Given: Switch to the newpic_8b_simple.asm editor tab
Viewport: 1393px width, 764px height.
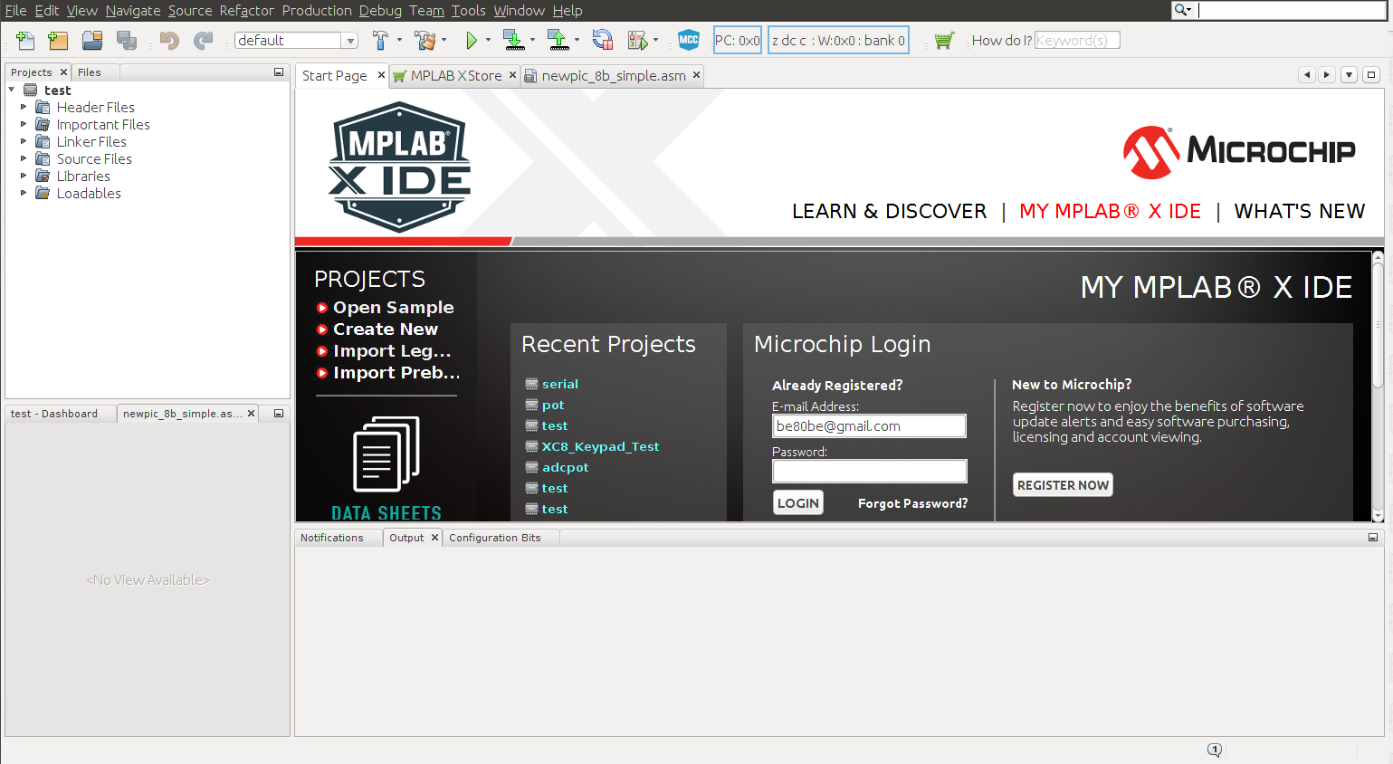Looking at the screenshot, I should pyautogui.click(x=613, y=76).
